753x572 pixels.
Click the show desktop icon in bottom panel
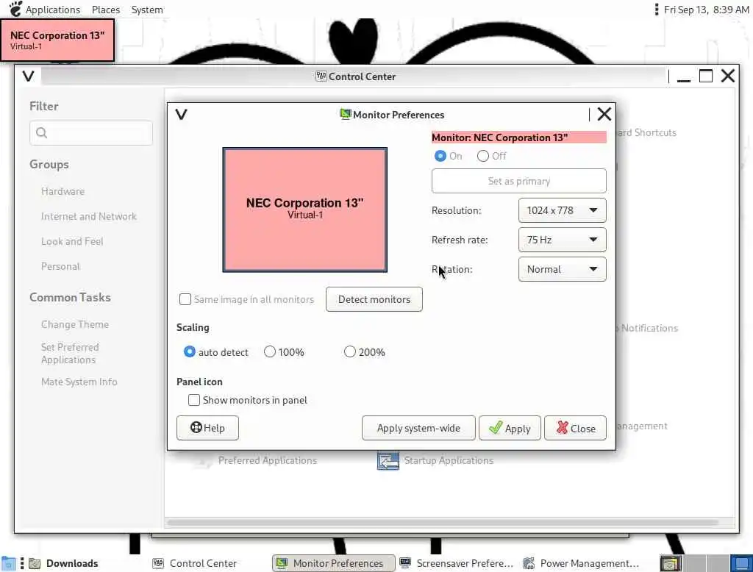8,563
